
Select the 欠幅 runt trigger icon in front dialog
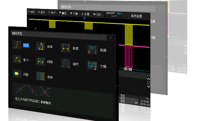(x=92, y=66)
